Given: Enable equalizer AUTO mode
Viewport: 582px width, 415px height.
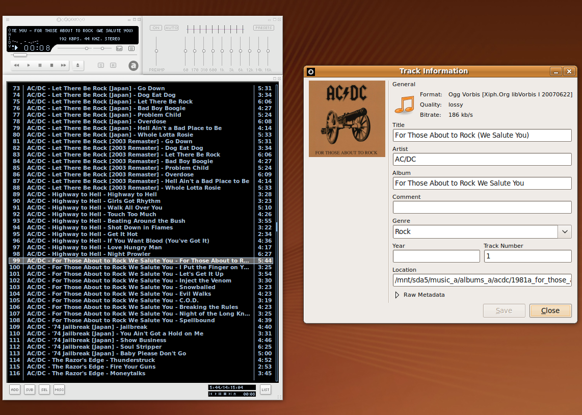Looking at the screenshot, I should tap(171, 28).
